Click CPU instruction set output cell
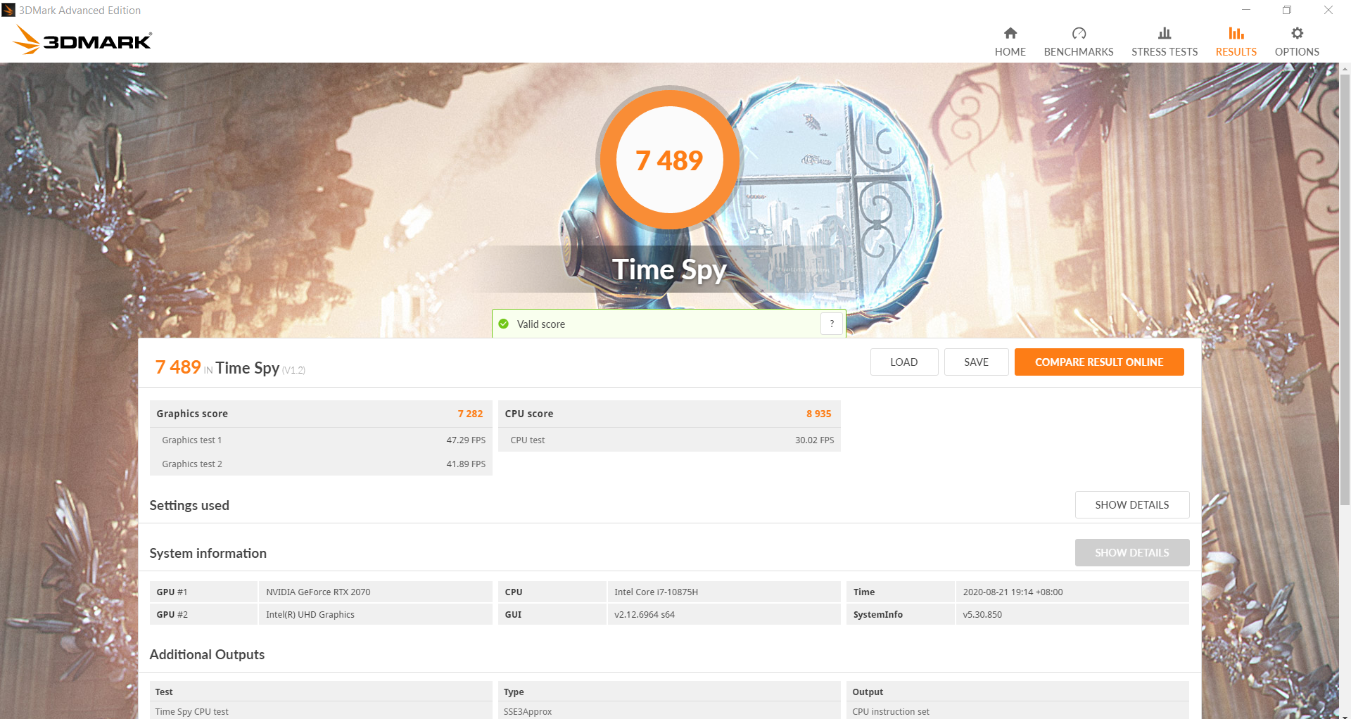Image resolution: width=1351 pixels, height=719 pixels. coord(1017,711)
